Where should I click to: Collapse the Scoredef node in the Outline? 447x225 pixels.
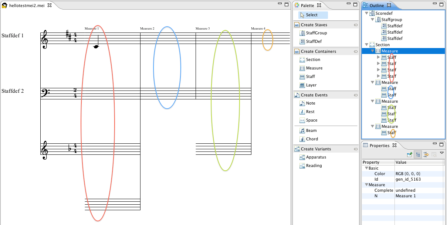(x=366, y=14)
